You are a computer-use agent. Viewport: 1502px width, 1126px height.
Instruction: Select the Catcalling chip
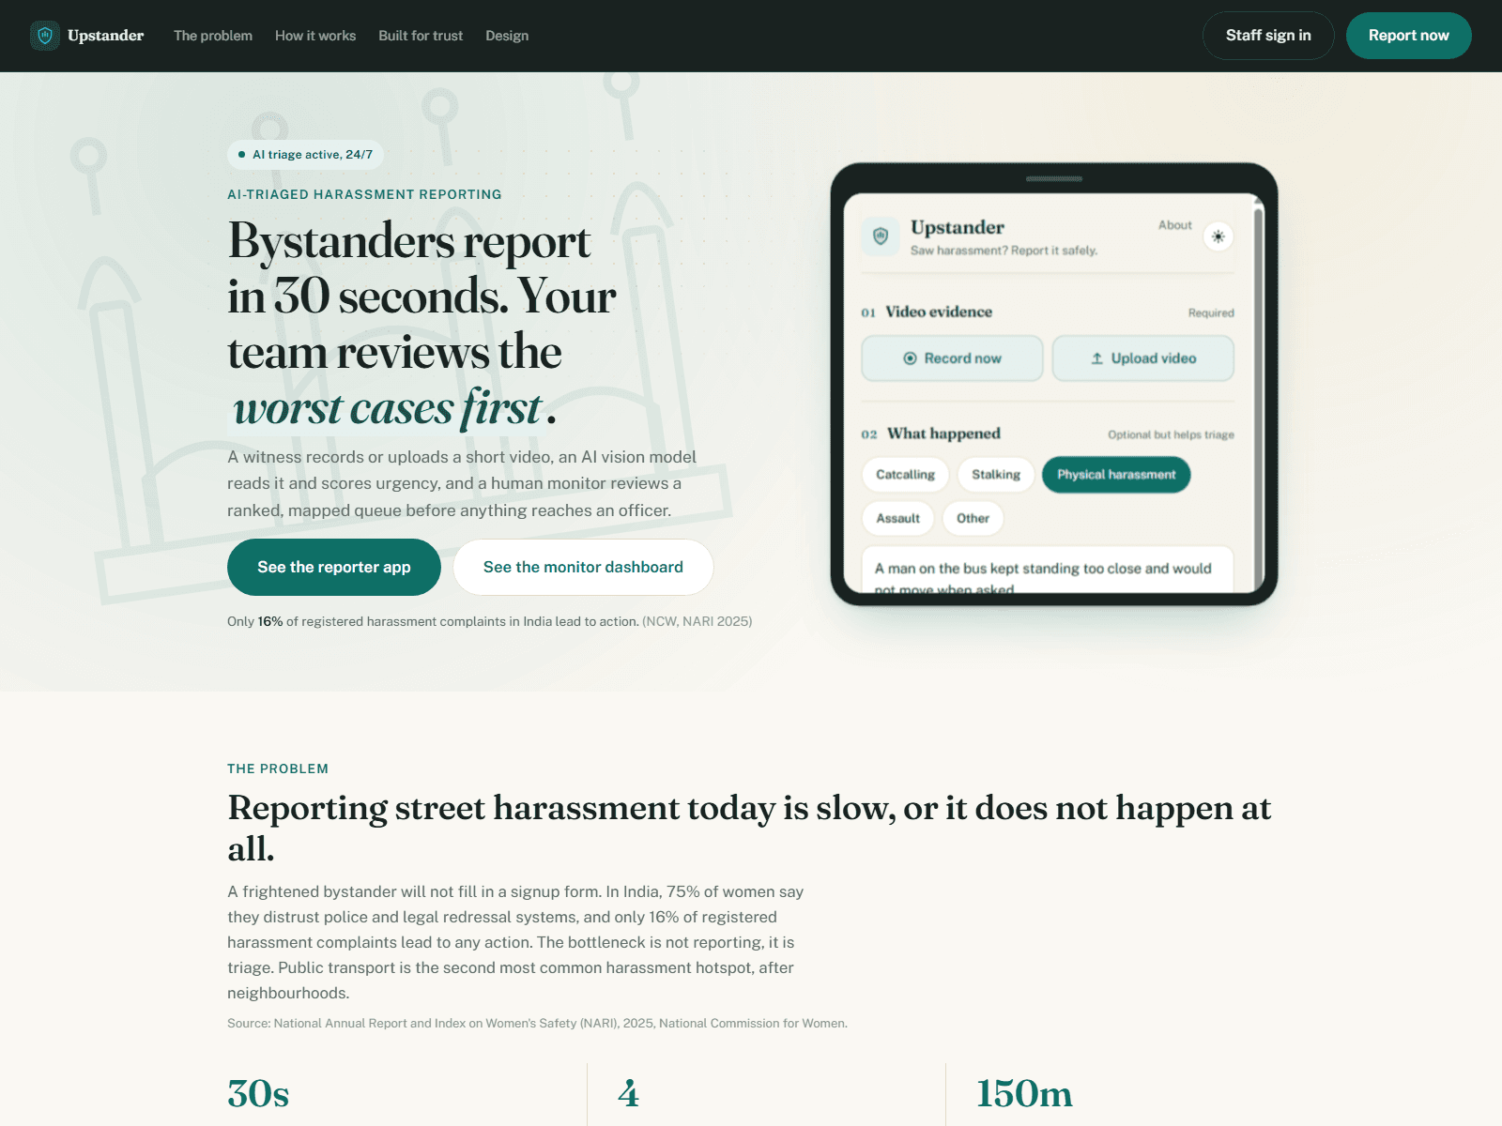(906, 475)
